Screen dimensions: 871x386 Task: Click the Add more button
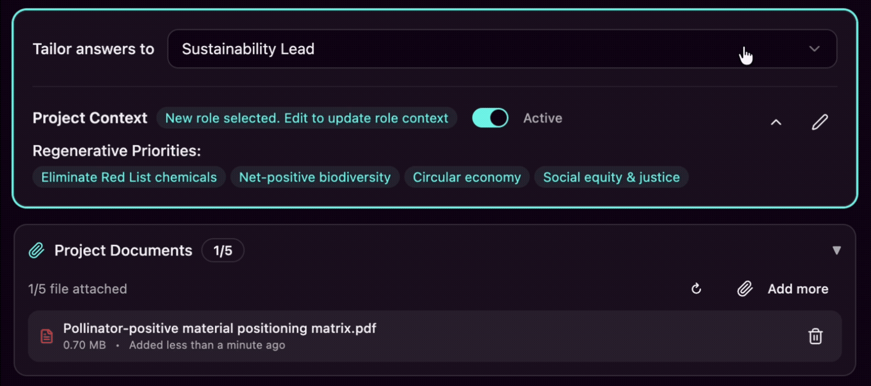(797, 289)
